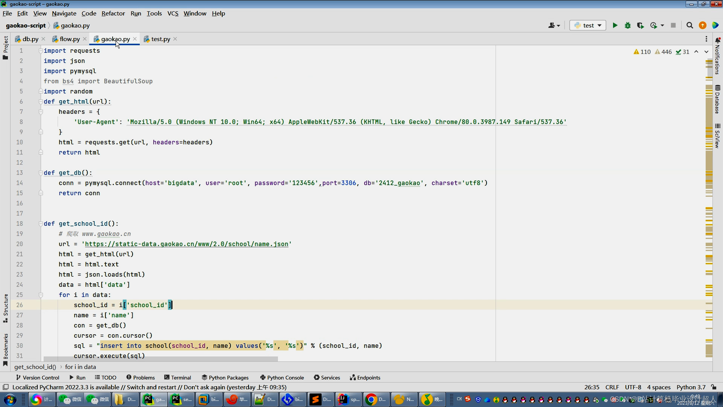Screen dimensions: 723x407
Task: Click the horizontal editor scrollbar
Action: pos(161,359)
